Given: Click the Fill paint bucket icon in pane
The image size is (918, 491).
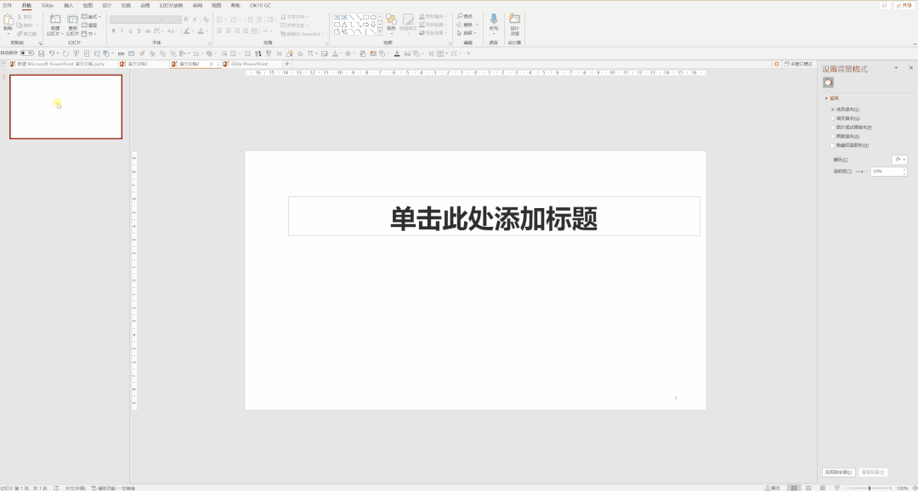Looking at the screenshot, I should click(829, 83).
